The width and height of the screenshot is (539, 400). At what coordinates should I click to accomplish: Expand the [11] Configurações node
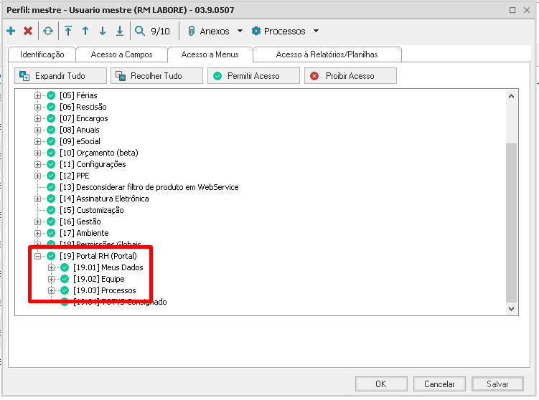(37, 164)
